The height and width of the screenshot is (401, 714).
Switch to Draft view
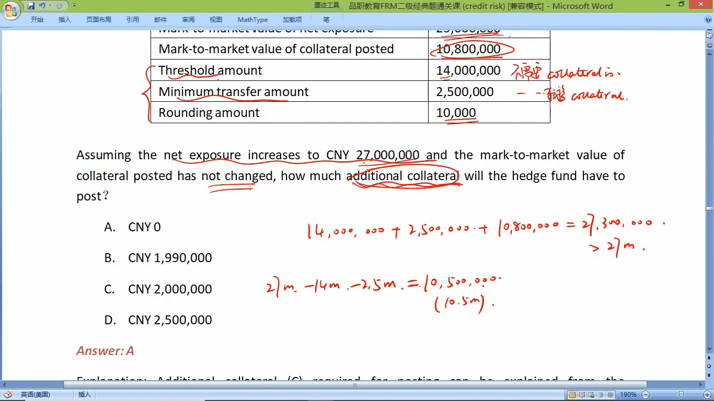tap(610, 395)
